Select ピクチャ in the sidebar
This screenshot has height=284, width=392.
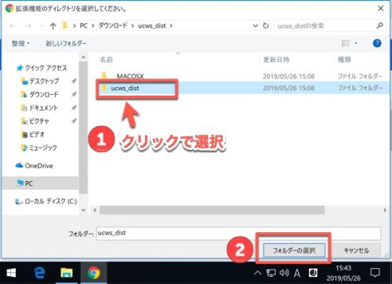[35, 121]
